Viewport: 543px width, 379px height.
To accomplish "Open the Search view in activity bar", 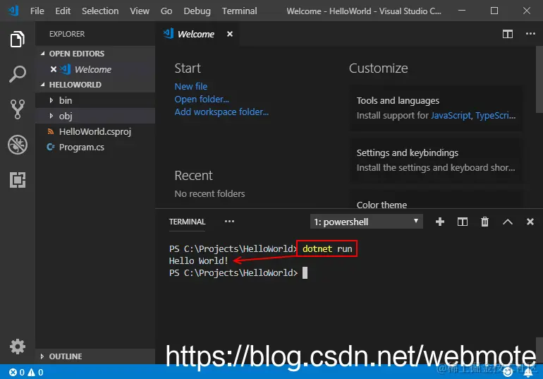I will click(x=18, y=74).
